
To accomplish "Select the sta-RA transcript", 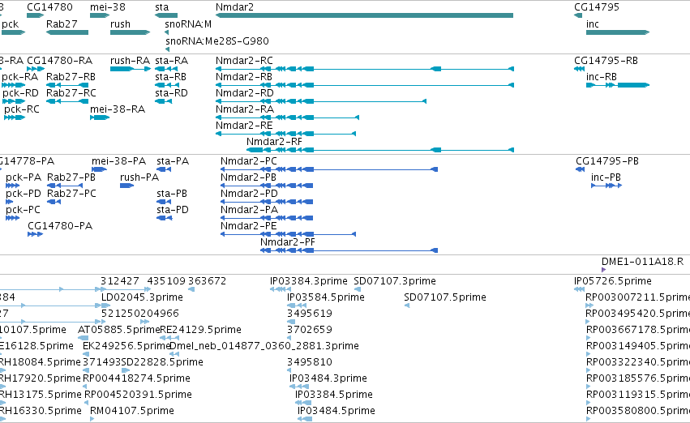I will click(x=166, y=69).
